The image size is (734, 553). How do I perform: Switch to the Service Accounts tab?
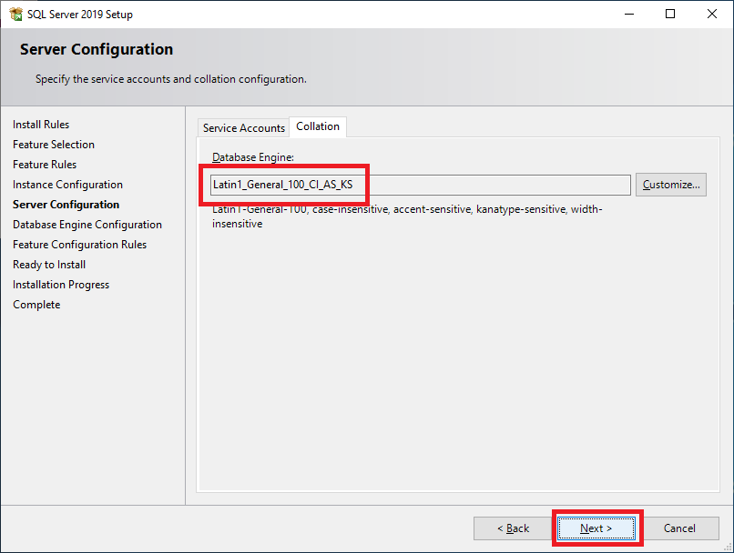pyautogui.click(x=243, y=128)
